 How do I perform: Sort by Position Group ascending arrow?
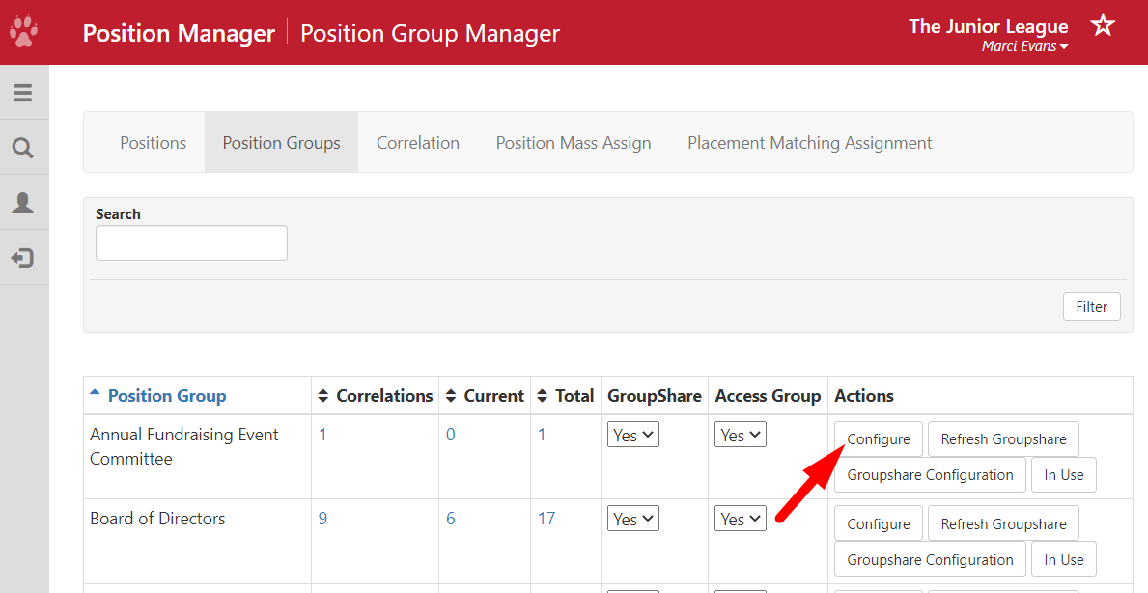coord(95,393)
